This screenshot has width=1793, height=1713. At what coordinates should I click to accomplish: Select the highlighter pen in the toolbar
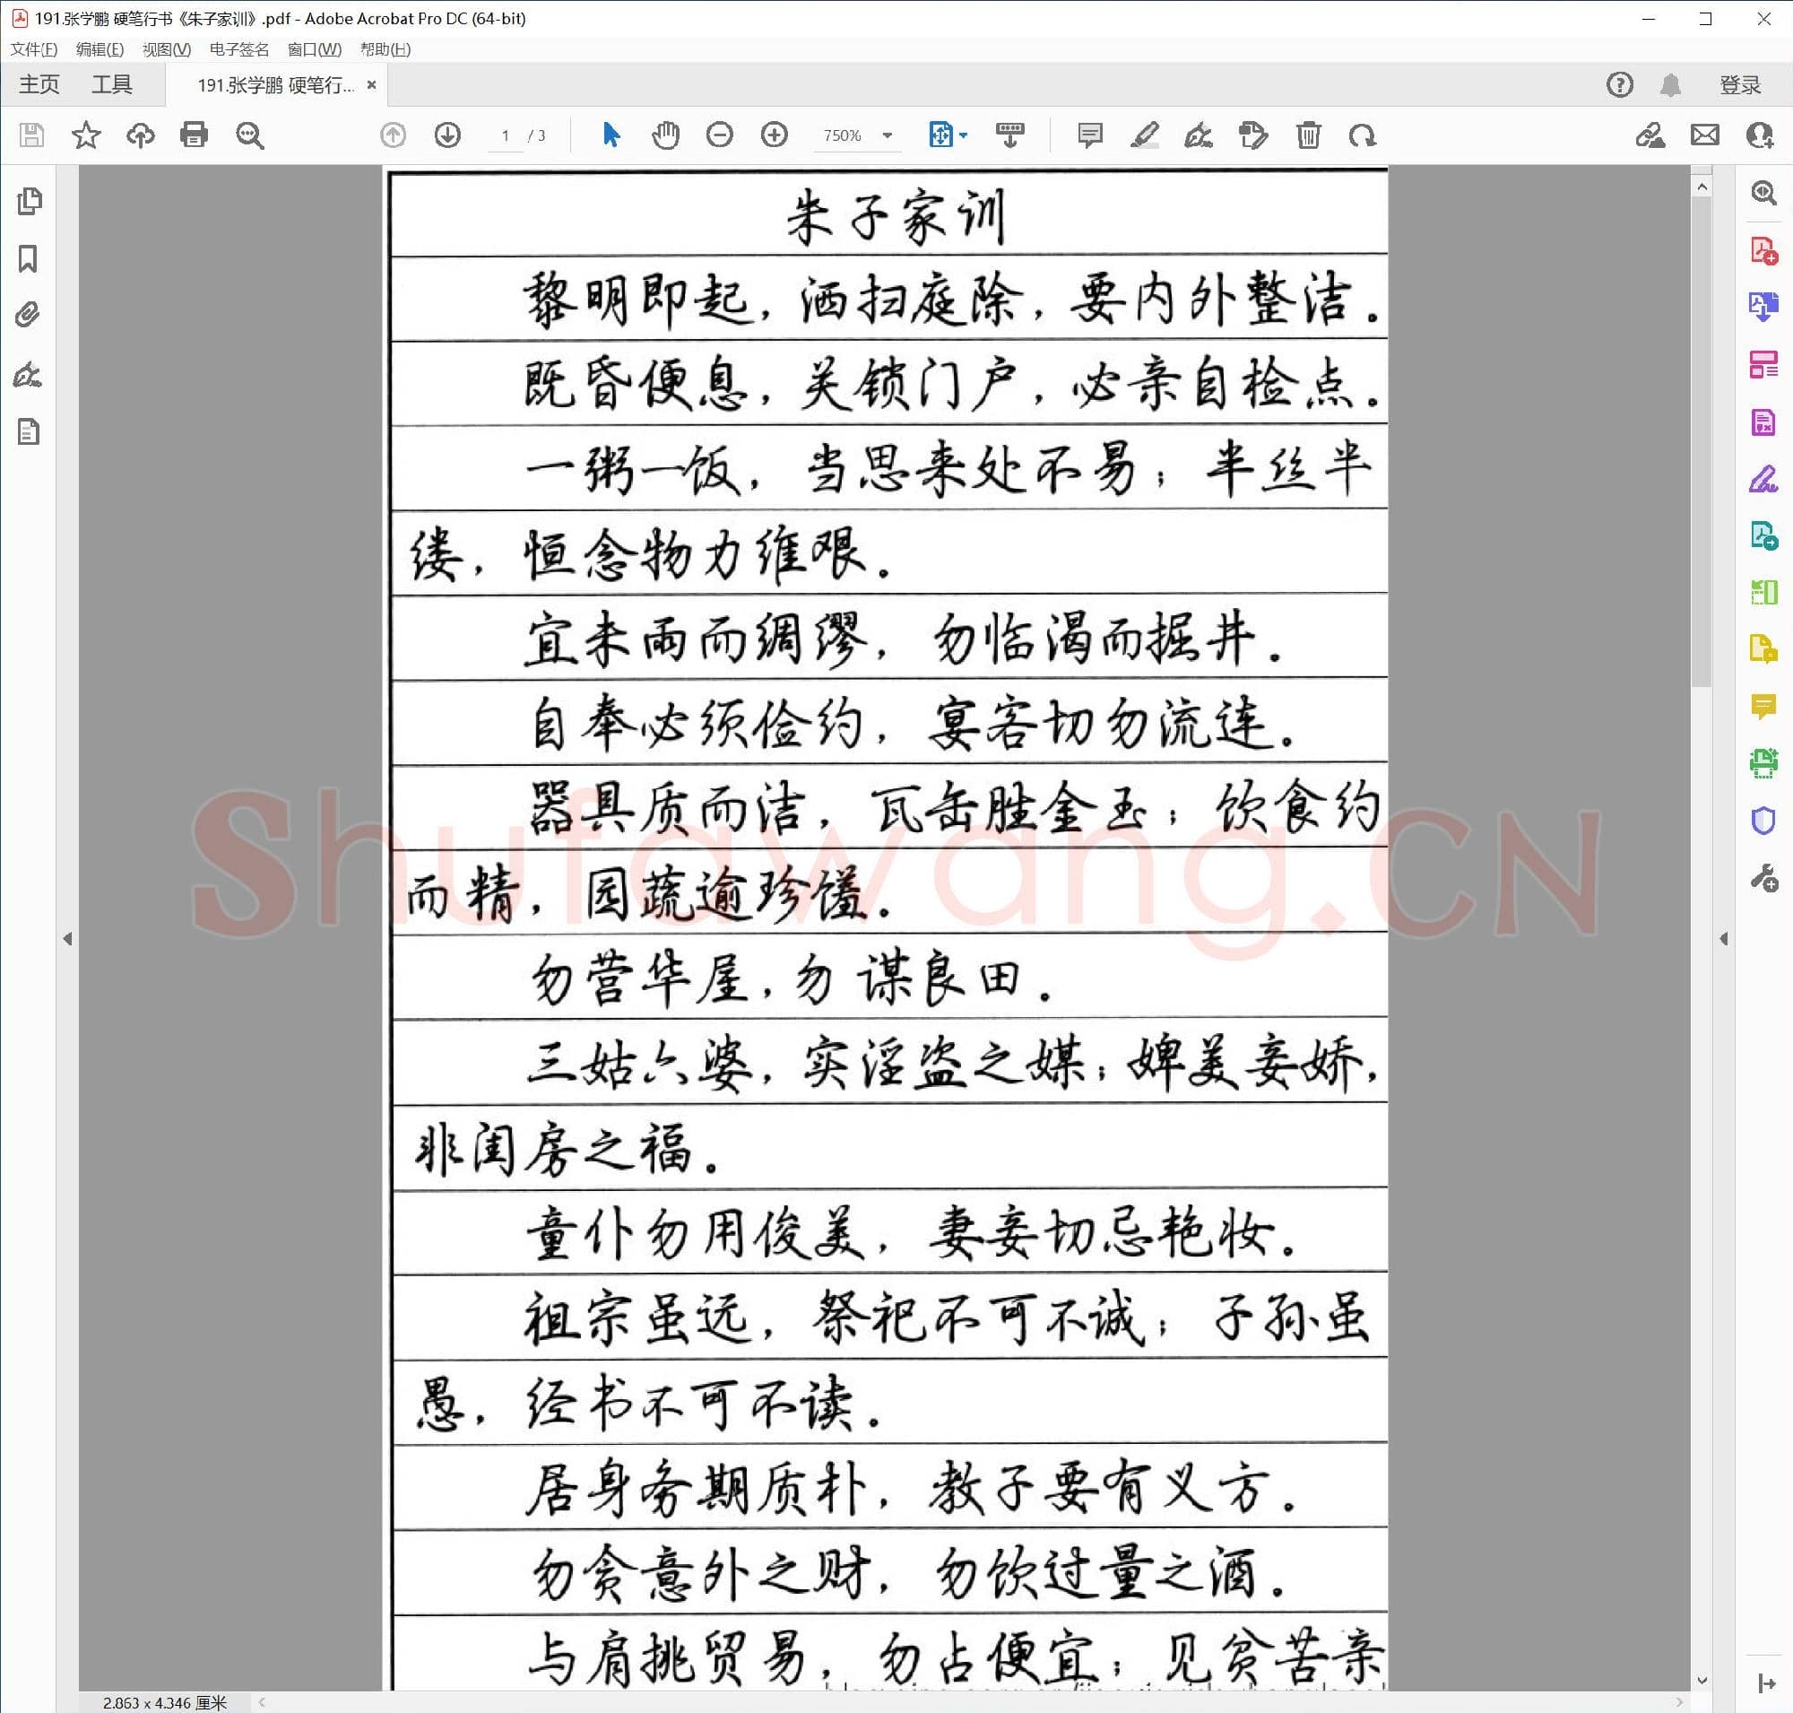pos(1144,135)
